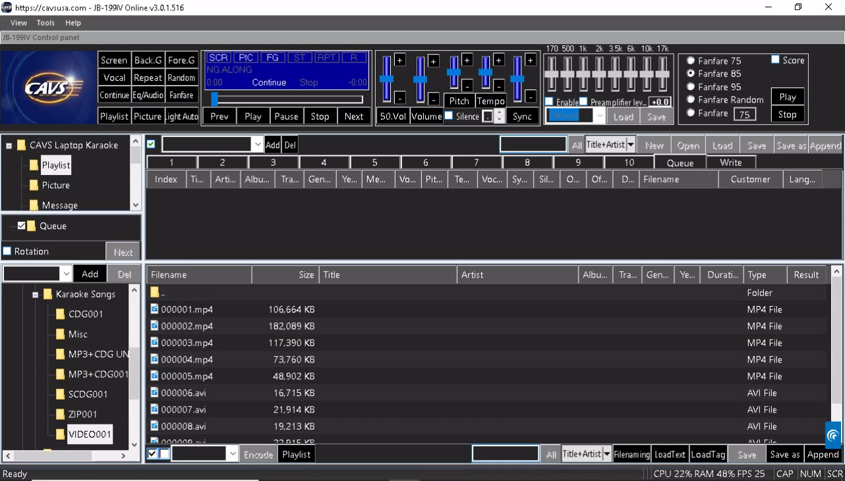Click the 1k equalizer band slider

pyautogui.click(x=583, y=73)
